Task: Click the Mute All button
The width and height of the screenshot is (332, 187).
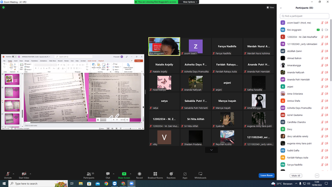Action: (296, 176)
